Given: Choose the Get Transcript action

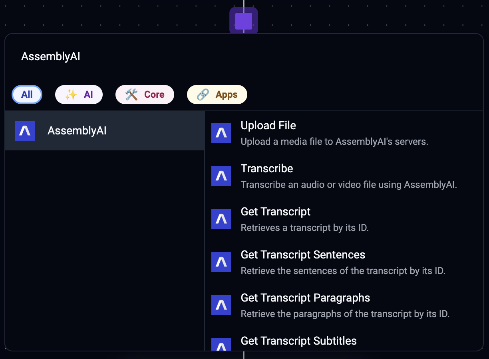Looking at the screenshot, I should pyautogui.click(x=344, y=219).
